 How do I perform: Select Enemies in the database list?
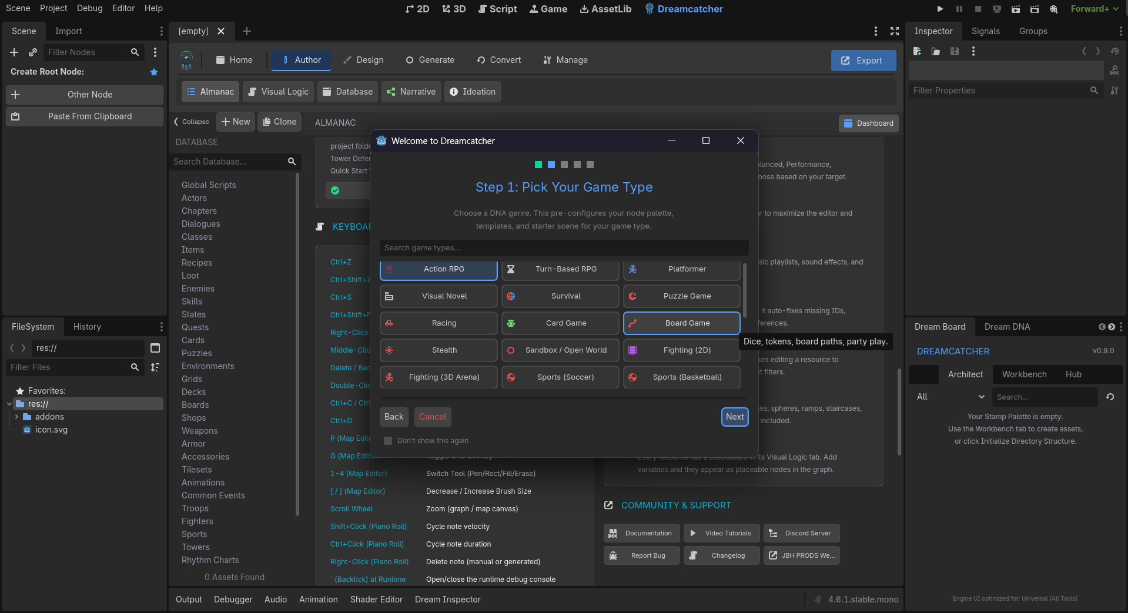198,289
